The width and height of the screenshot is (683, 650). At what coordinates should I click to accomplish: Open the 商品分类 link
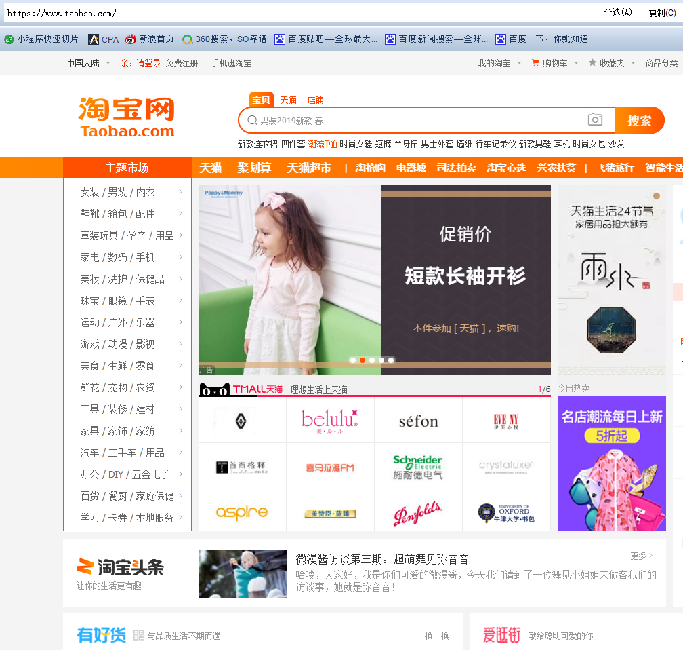661,63
